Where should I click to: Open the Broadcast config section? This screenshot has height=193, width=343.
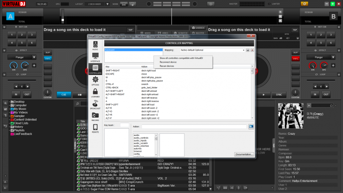click(95, 105)
